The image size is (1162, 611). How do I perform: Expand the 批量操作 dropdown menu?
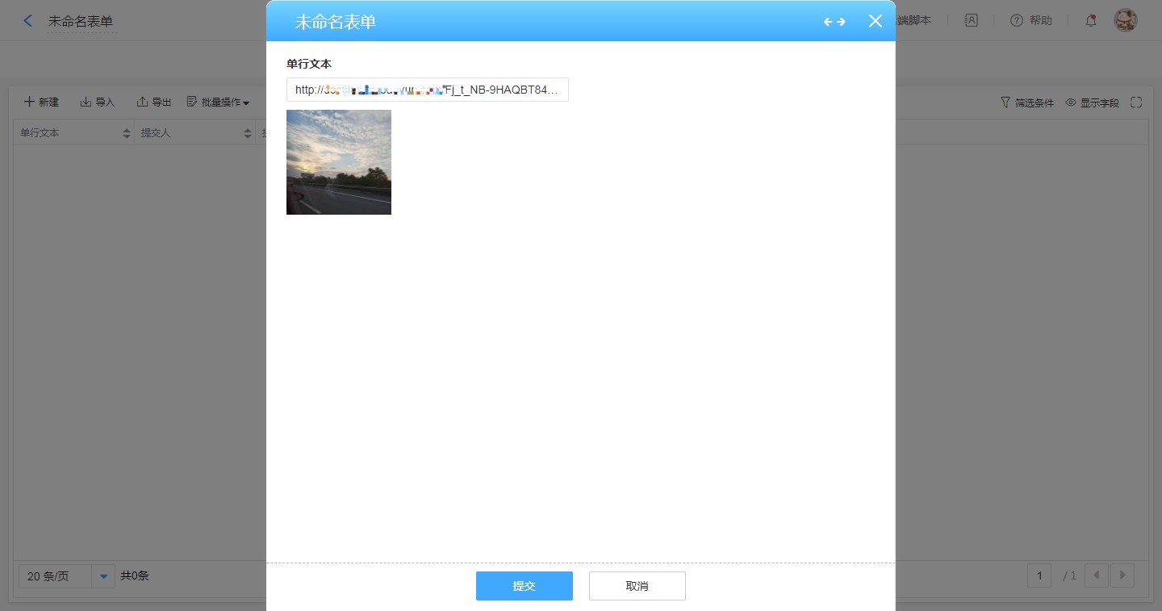click(218, 103)
